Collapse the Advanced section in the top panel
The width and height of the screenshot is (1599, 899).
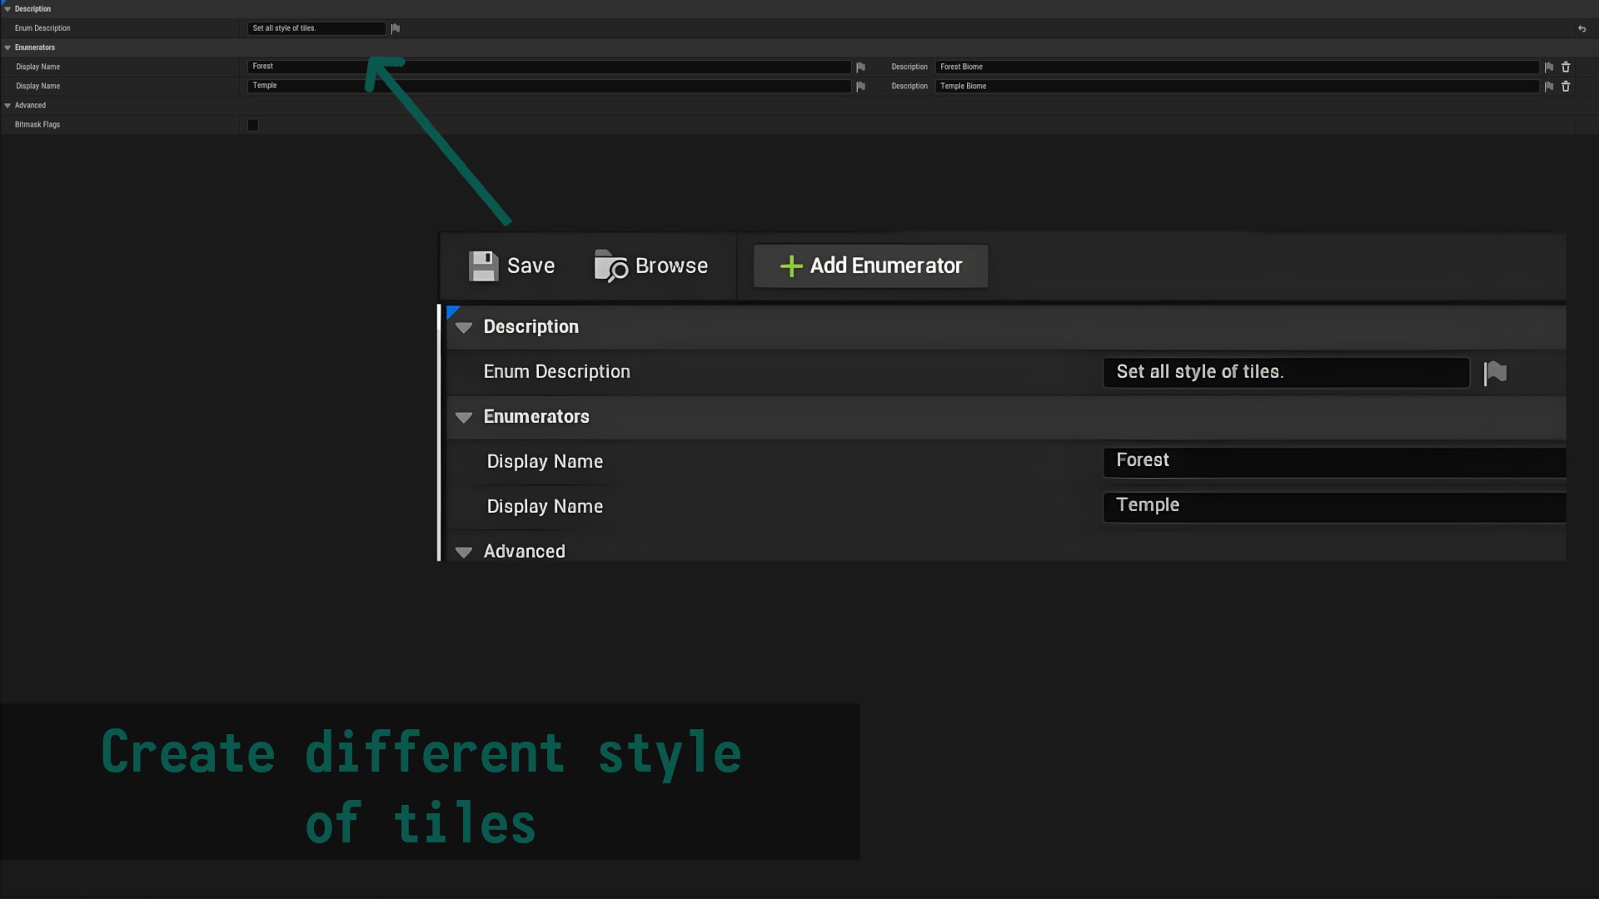[7, 106]
